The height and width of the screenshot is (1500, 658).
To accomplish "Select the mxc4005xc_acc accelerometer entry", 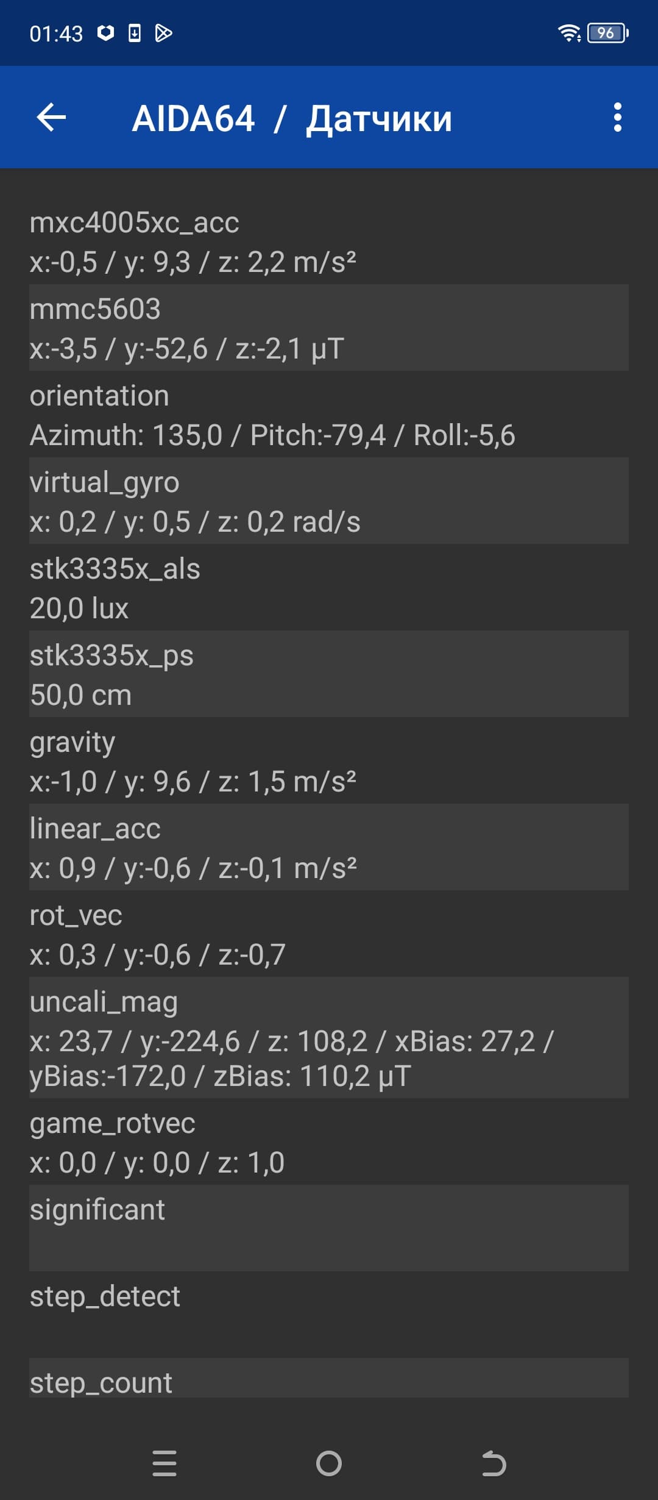I will [329, 241].
